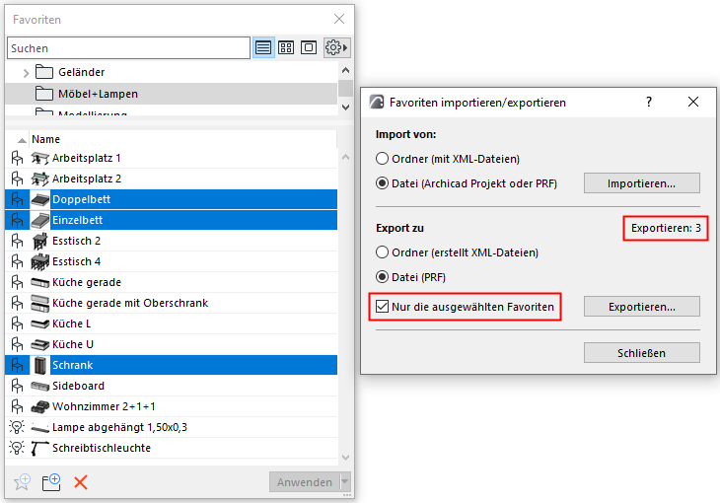Uncheck 'Nur die ausgewählten Favoriten'
The width and height of the screenshot is (720, 503).
(384, 307)
